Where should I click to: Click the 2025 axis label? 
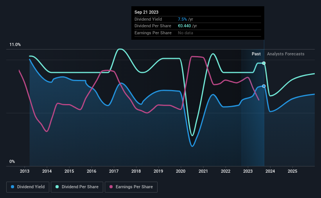click(292, 171)
